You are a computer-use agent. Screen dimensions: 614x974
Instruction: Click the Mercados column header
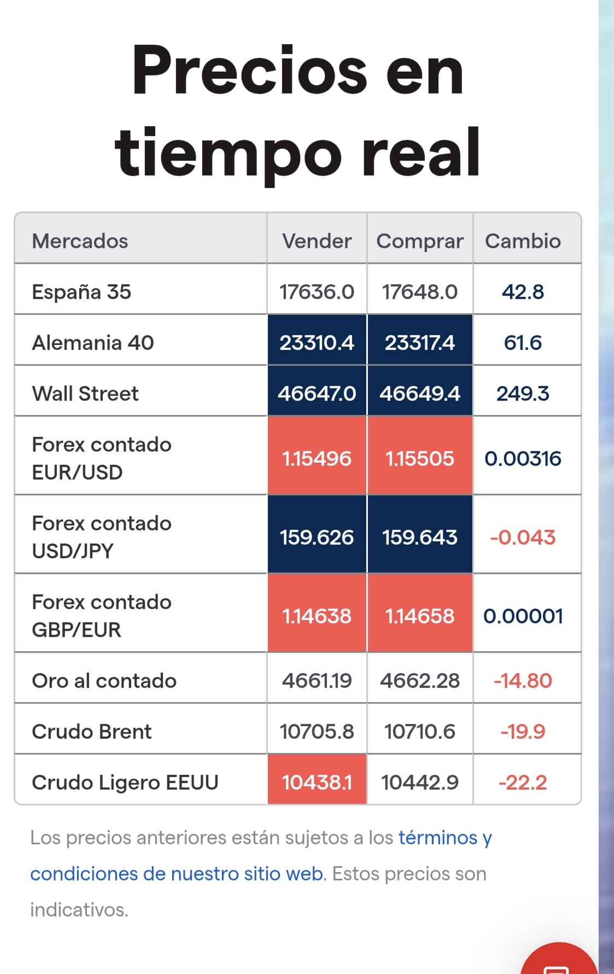click(x=80, y=241)
